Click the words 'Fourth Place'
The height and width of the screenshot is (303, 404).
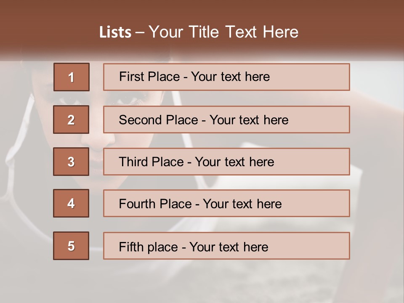tap(155, 204)
